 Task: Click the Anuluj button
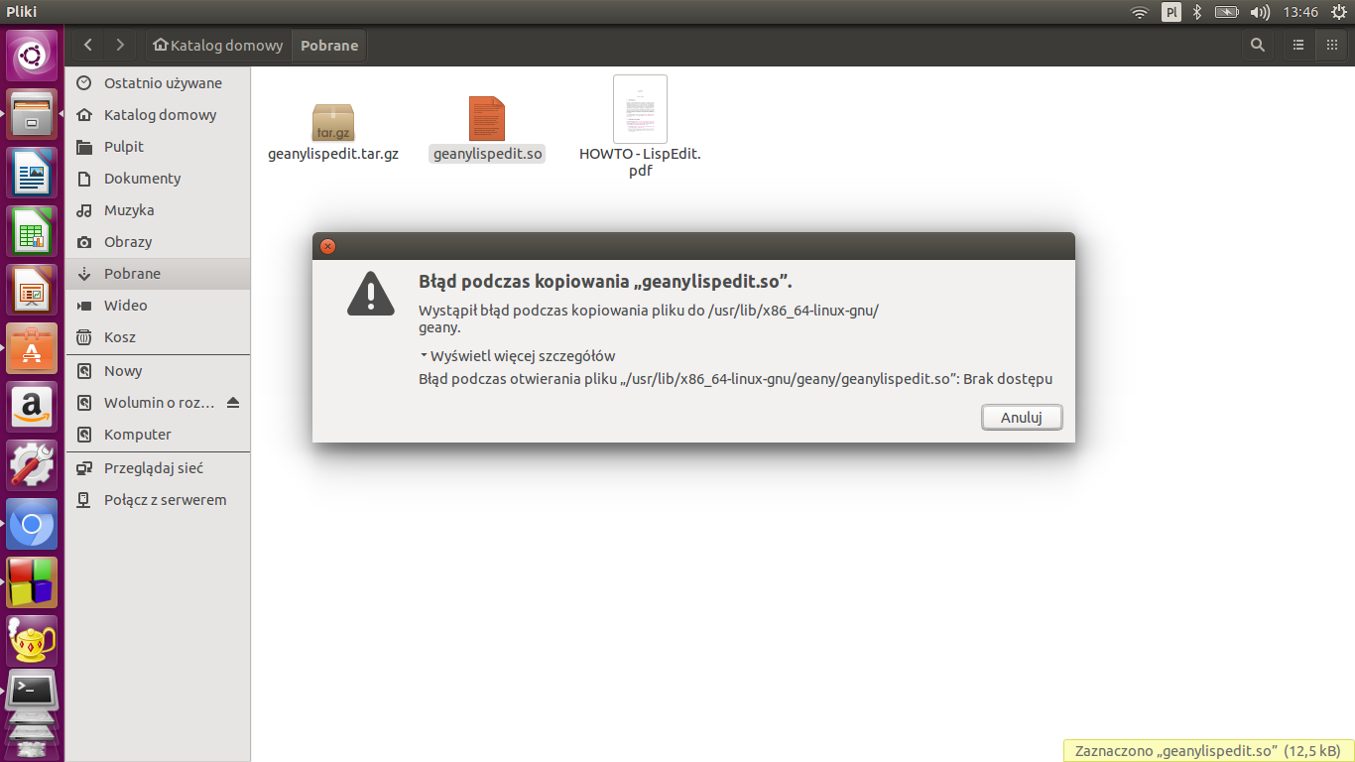click(x=1022, y=418)
